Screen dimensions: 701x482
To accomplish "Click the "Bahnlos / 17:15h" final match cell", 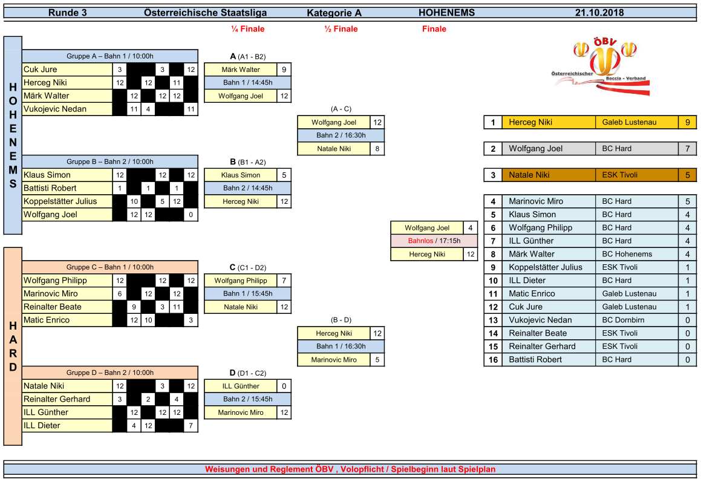I will pyautogui.click(x=434, y=241).
